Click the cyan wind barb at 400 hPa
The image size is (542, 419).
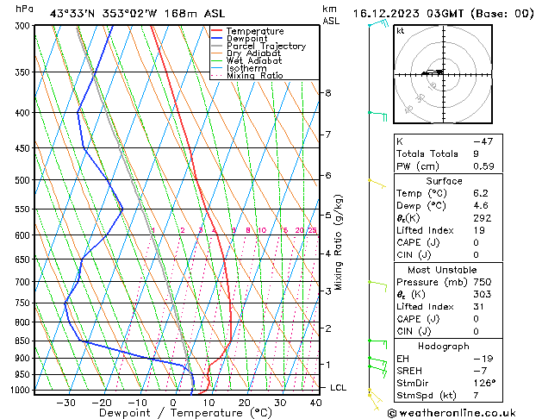(x=377, y=113)
